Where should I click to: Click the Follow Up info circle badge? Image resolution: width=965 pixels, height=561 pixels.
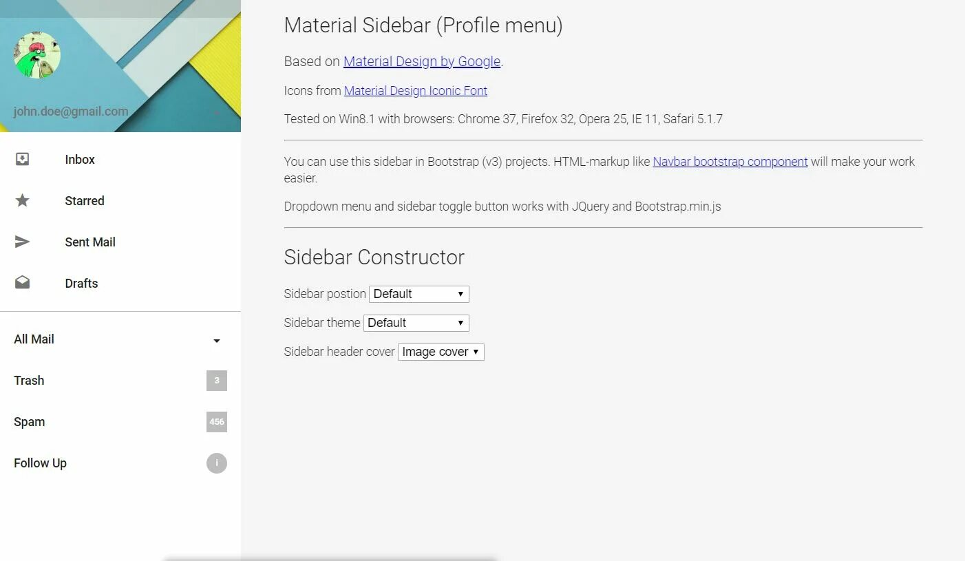click(x=217, y=463)
